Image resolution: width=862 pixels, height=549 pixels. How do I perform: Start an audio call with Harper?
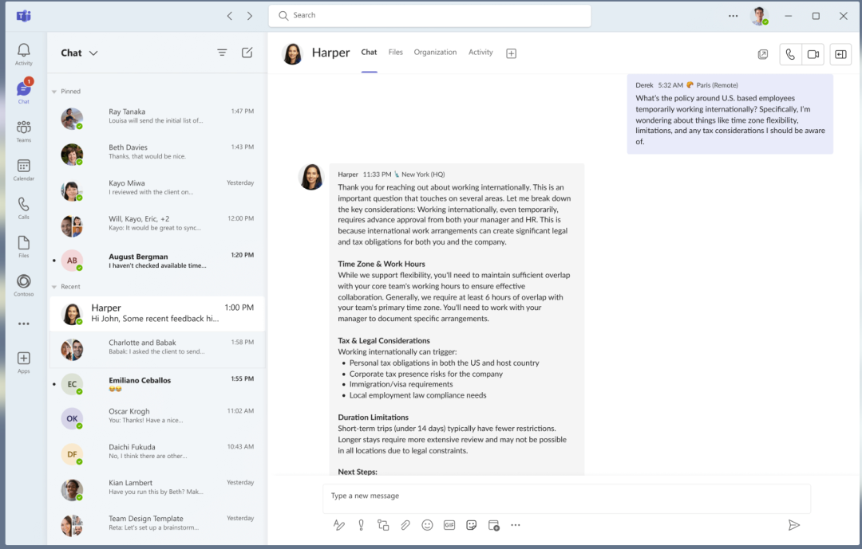[x=789, y=54]
